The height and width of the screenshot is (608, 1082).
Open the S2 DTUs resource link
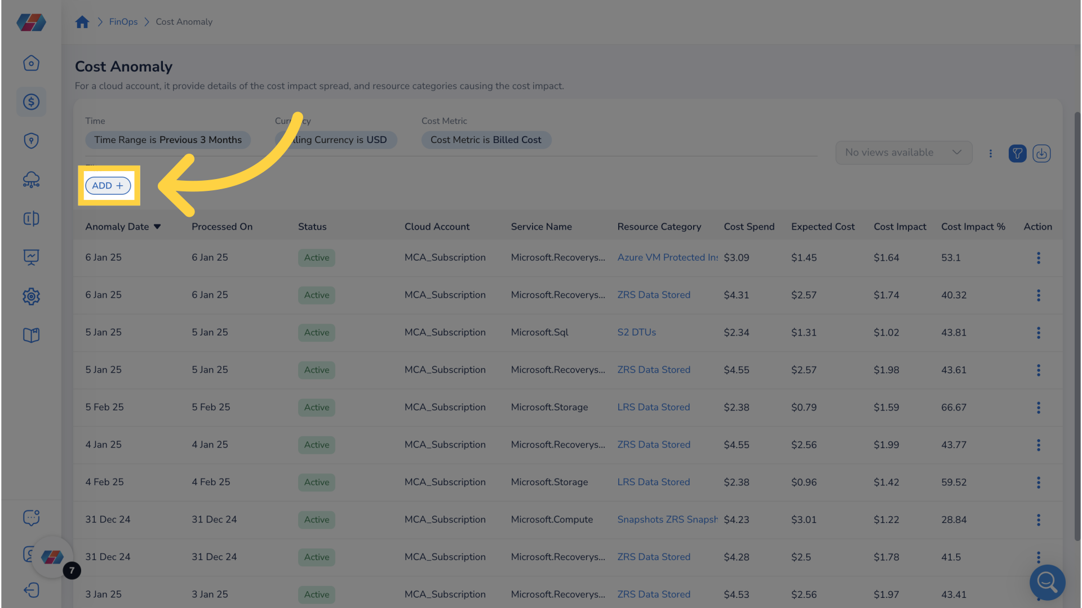coord(636,332)
